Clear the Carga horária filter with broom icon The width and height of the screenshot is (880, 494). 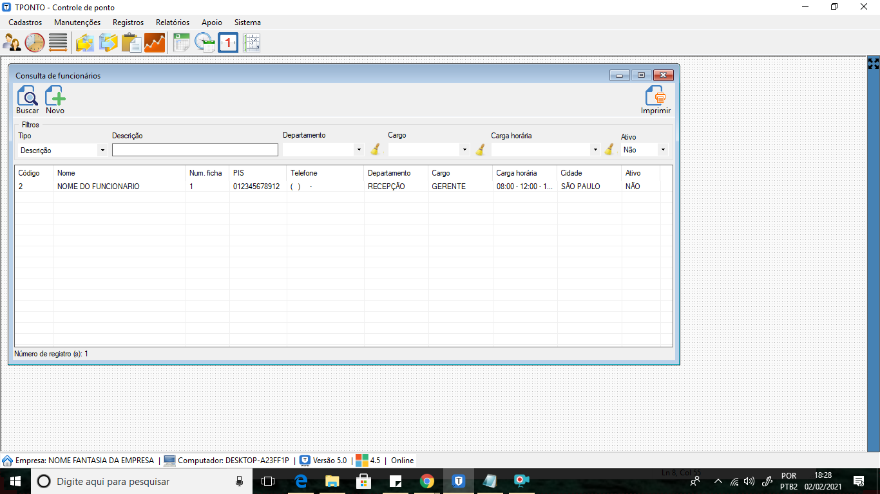coord(609,149)
